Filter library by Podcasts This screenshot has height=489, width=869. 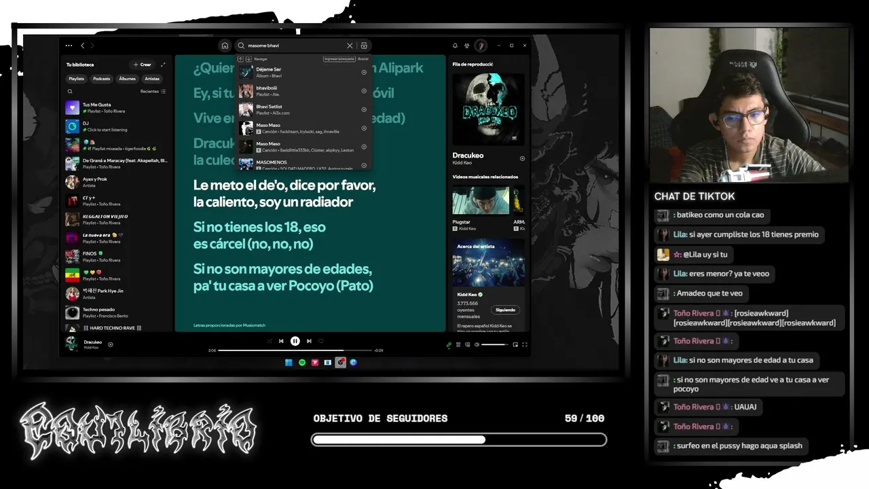coord(102,79)
